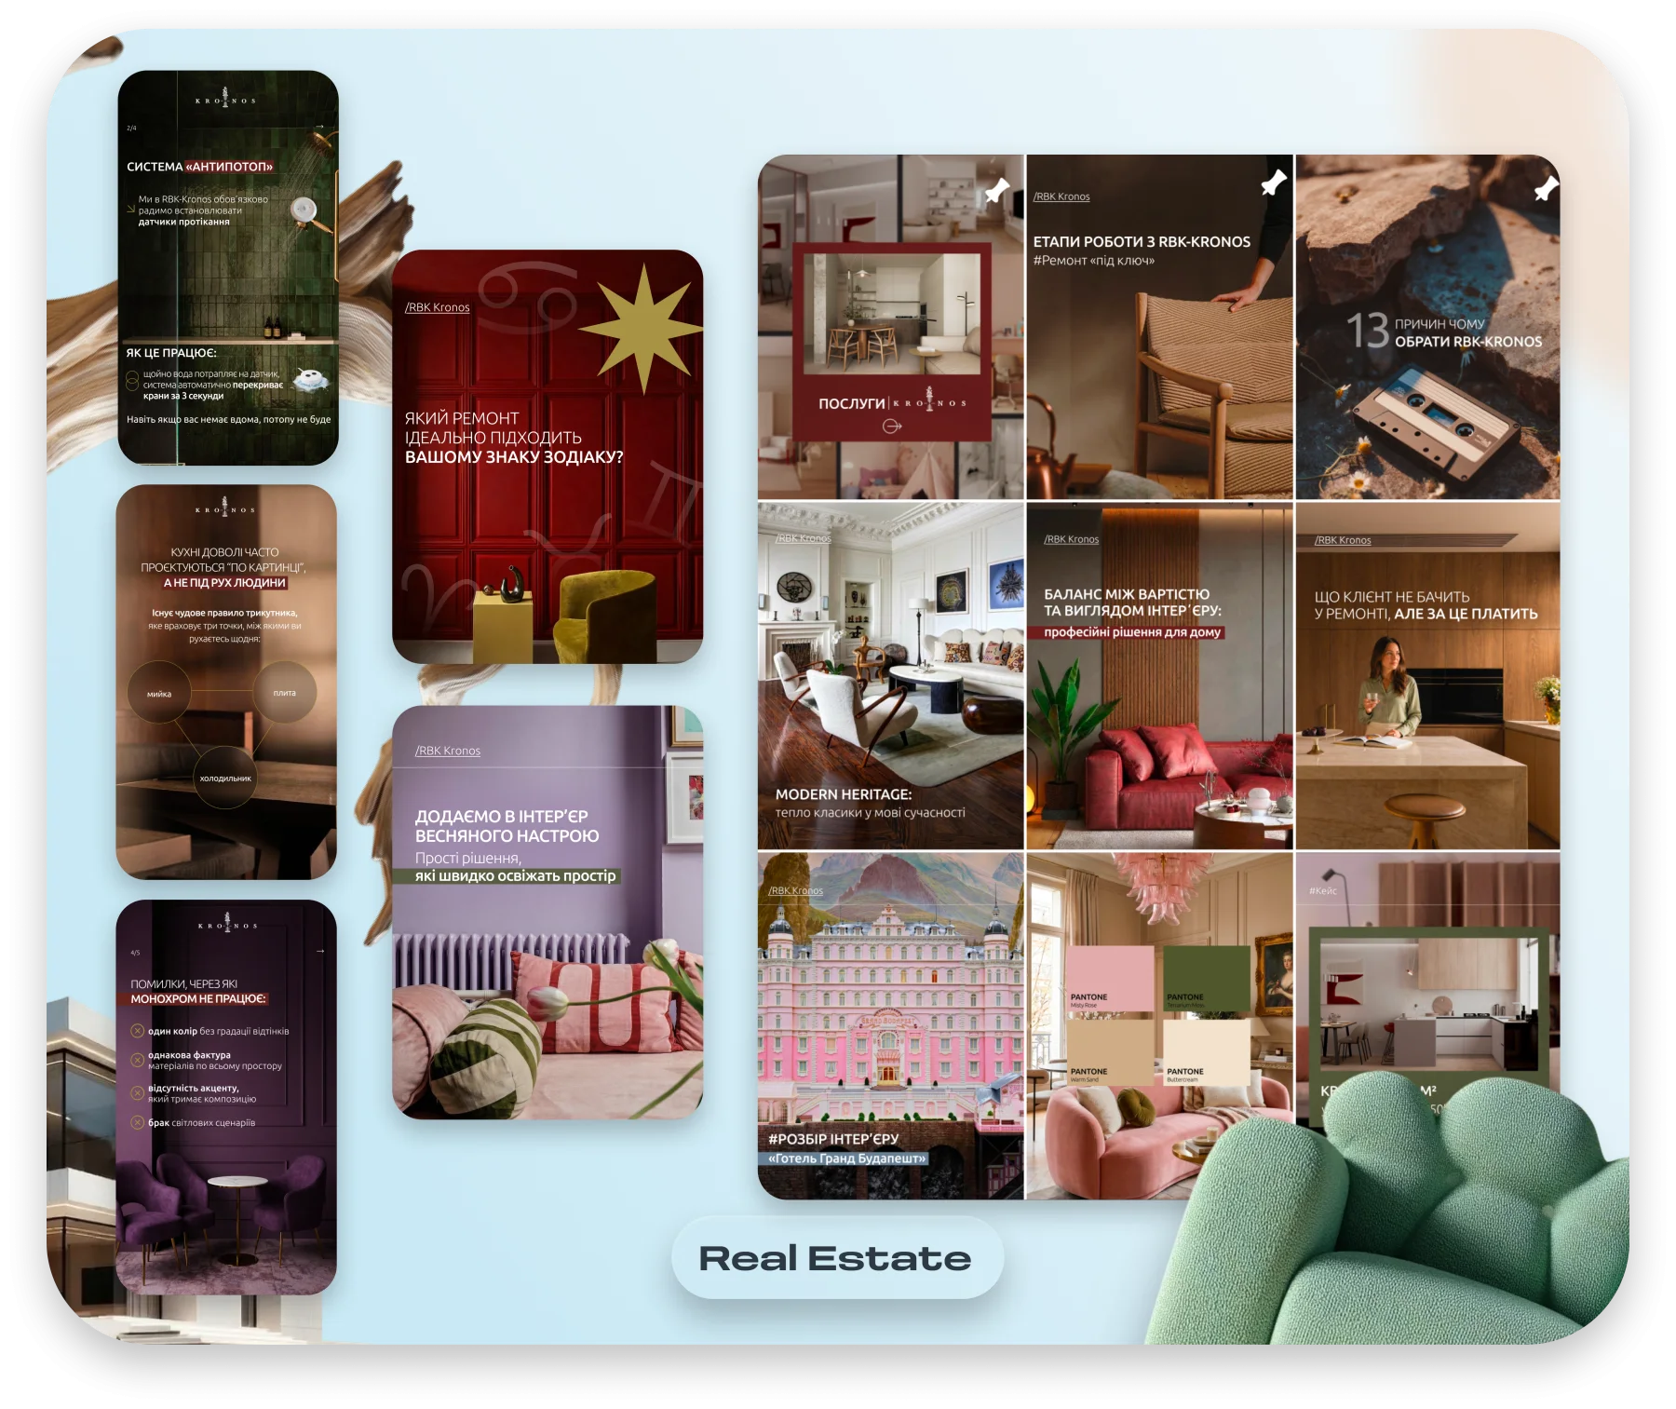Click the first X bullet, один колір
This screenshot has width=1676, height=1409.
tap(137, 1031)
